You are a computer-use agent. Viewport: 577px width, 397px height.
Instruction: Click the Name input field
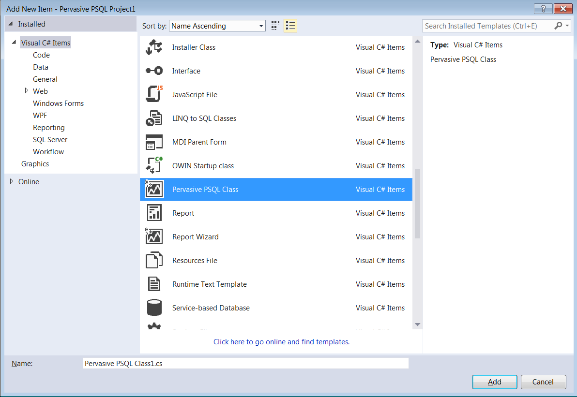click(245, 364)
